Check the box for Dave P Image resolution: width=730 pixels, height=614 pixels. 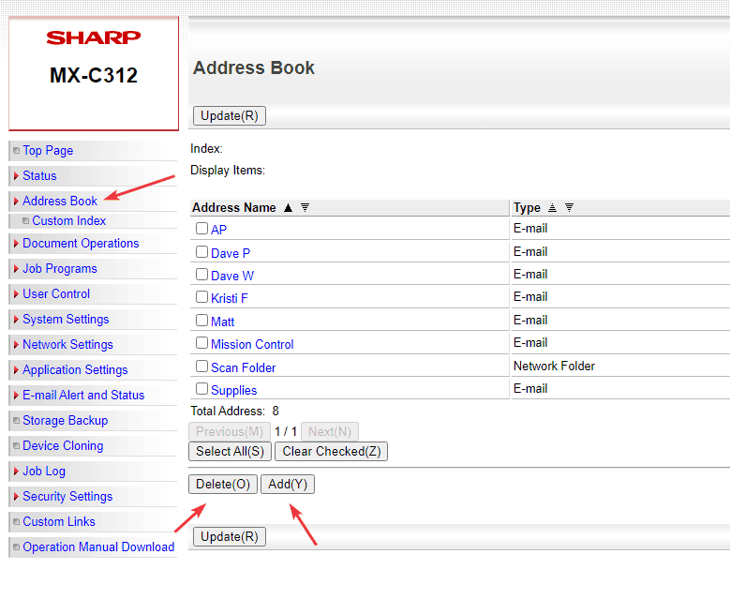click(201, 252)
